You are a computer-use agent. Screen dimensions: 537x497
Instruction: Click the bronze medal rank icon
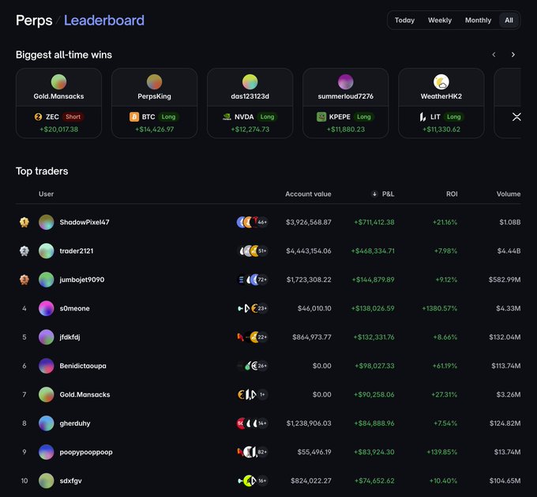24,280
